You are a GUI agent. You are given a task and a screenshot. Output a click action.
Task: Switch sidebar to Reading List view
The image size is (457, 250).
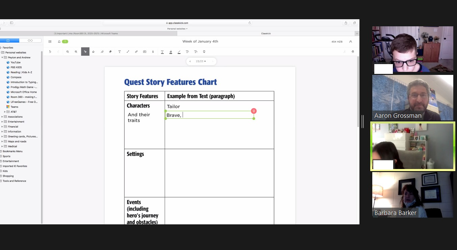30,40
